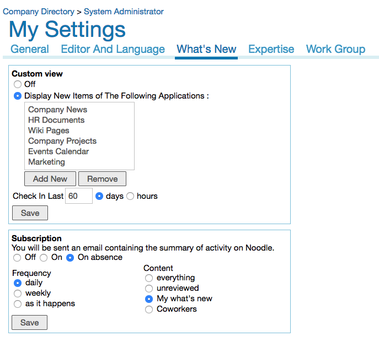Open System Administrator breadcrumb link

124,11
